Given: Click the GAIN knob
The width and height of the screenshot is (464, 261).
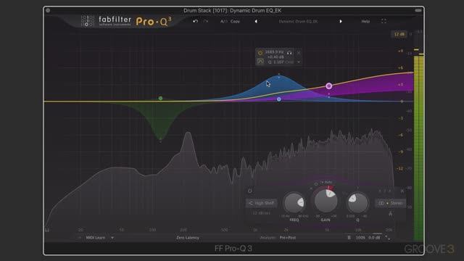Looking at the screenshot, I should [x=326, y=201].
